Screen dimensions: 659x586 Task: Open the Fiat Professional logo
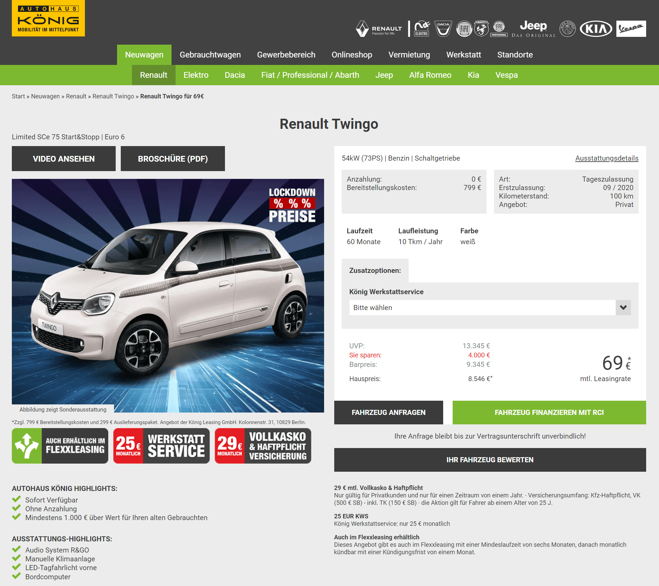499,29
